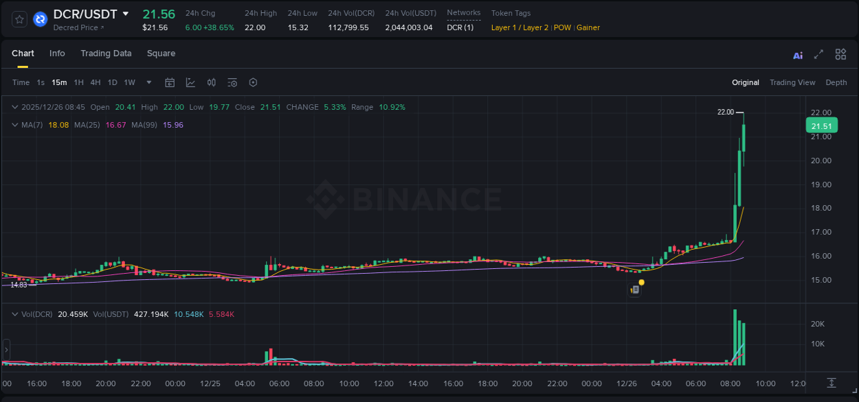Click the indicator list settings icon
The width and height of the screenshot is (859, 402).
point(232,82)
